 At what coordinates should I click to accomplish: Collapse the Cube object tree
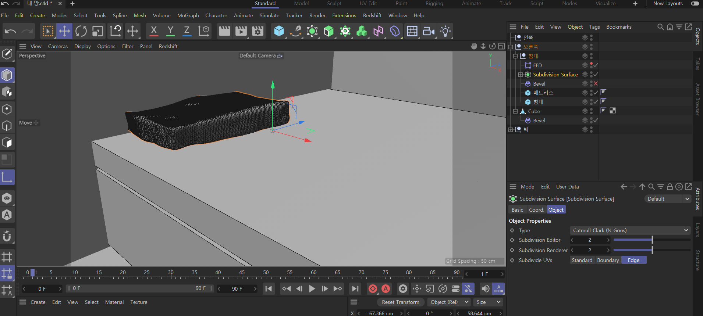[515, 111]
